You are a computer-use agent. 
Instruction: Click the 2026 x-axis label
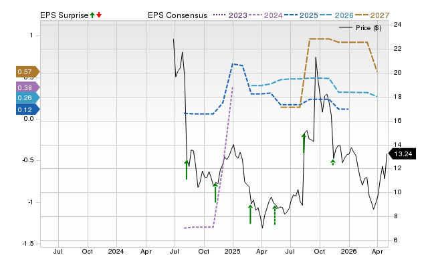(348, 251)
